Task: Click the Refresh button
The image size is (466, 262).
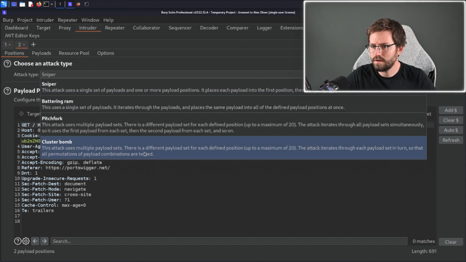Action: (451, 140)
